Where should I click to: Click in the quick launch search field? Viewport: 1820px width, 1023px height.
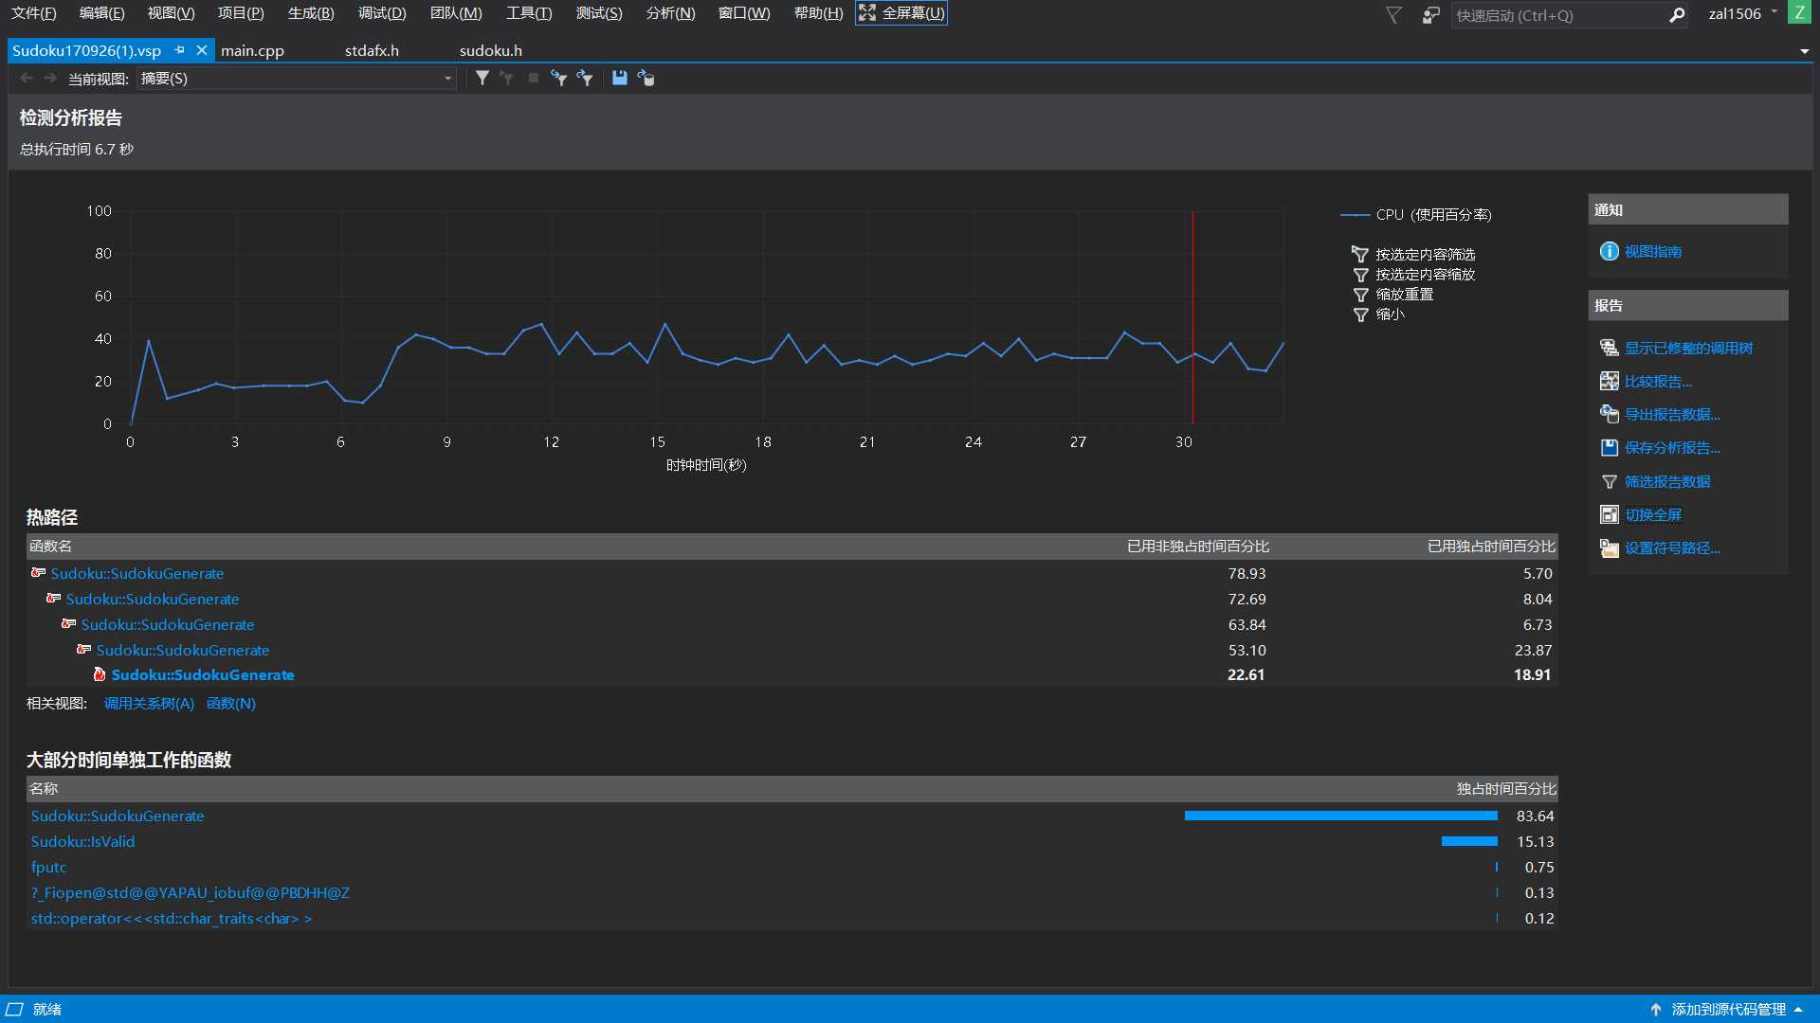1555,15
